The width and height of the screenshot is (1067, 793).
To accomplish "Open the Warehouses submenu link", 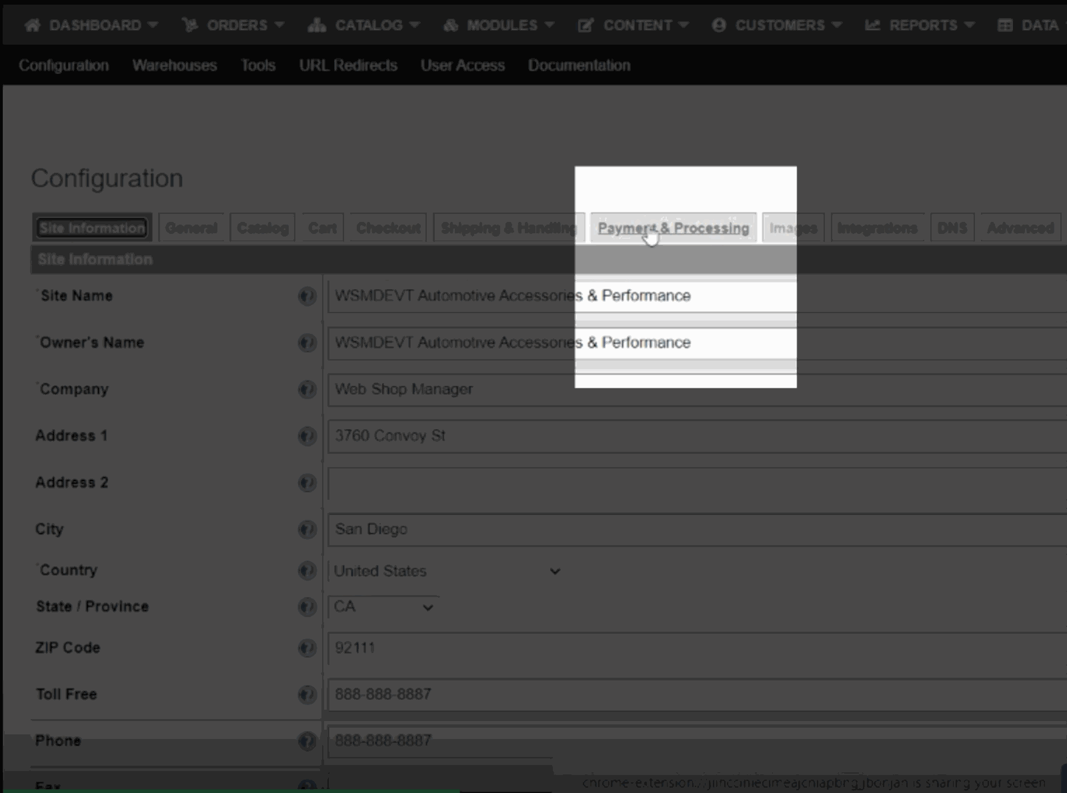I will (175, 65).
